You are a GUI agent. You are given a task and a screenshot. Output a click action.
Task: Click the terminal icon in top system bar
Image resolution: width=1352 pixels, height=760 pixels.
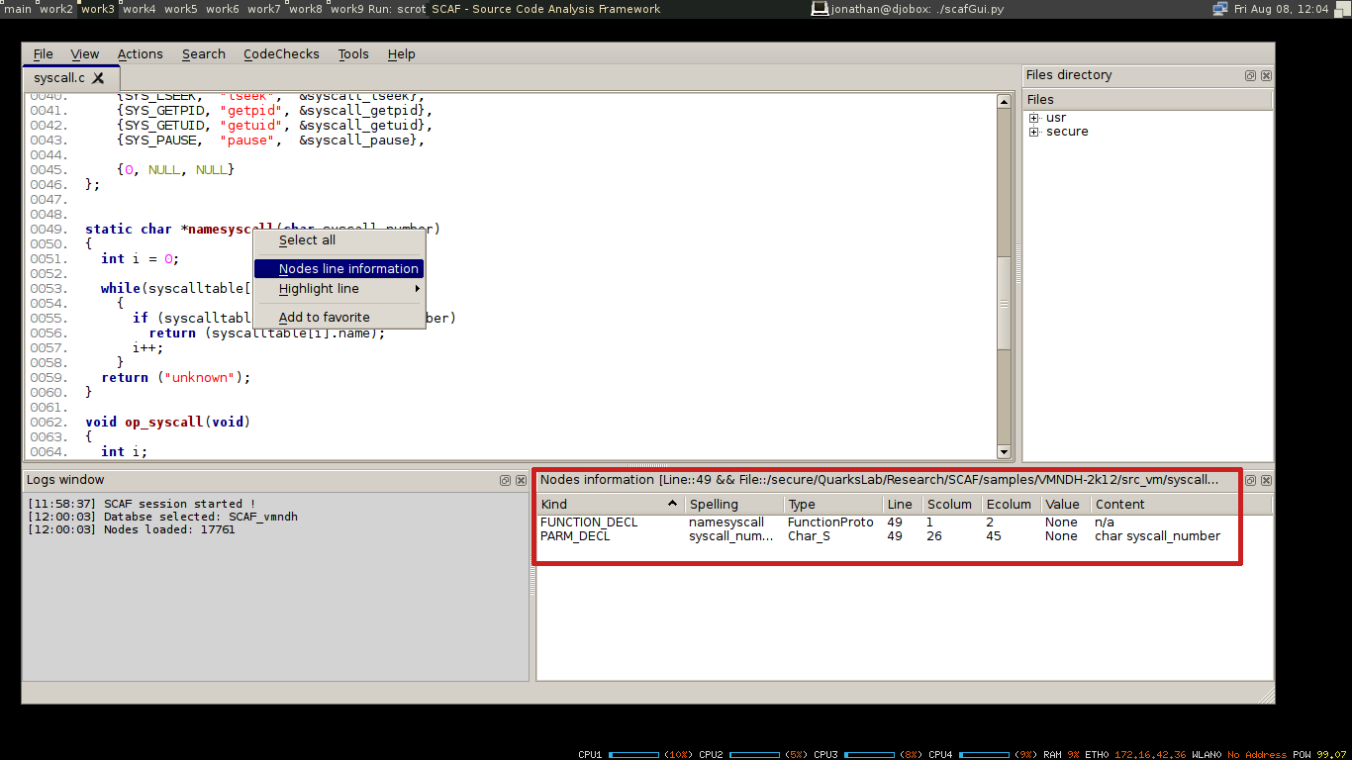(820, 9)
